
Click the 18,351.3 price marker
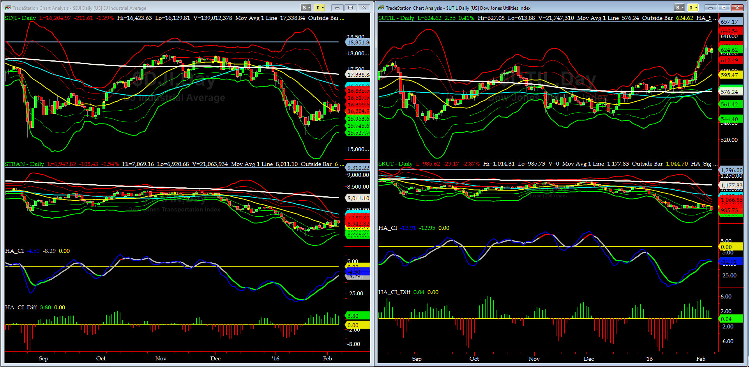(358, 42)
